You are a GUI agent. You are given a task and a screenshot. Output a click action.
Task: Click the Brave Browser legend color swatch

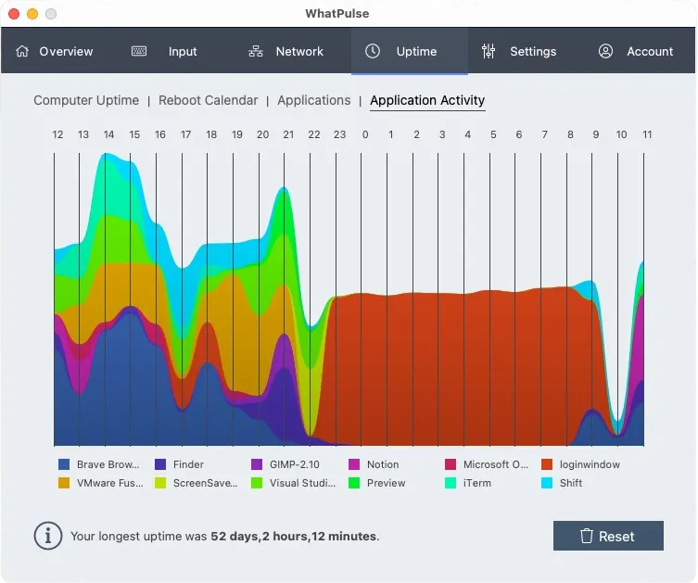point(64,464)
